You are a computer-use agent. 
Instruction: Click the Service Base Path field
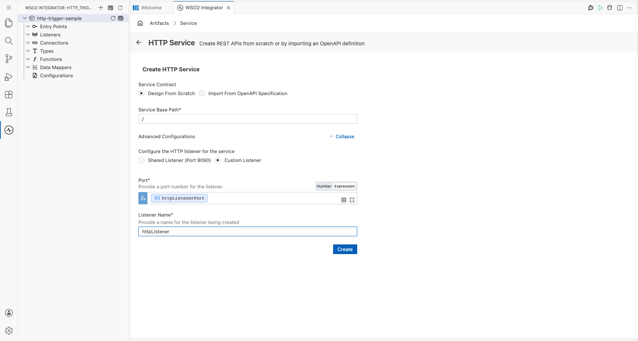tap(248, 119)
